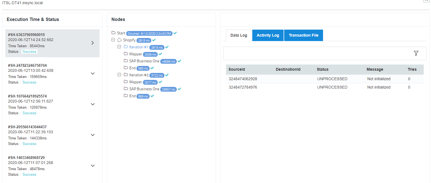Viewport: 431px width, 183px height.
Task: Collapse Iteration #1 using its minus box
Action: [119, 47]
